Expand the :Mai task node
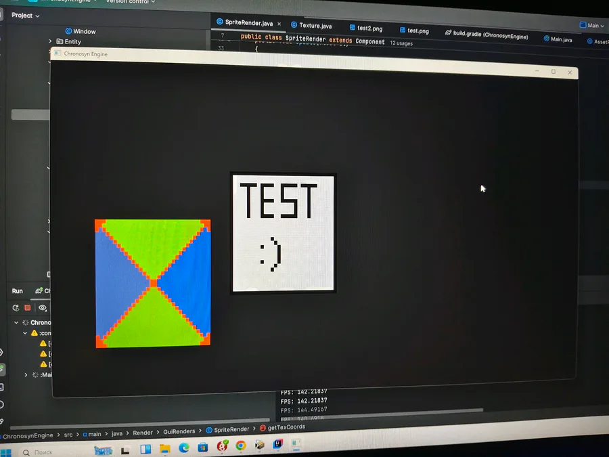This screenshot has width=609, height=457. [26, 375]
